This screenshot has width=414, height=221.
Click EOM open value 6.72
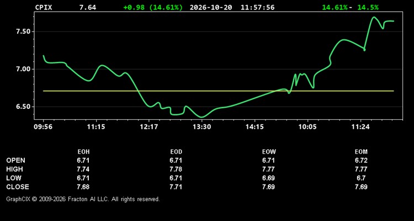361,160
